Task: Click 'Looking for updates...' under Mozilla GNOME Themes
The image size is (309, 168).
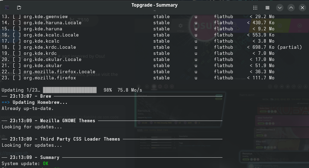Action: point(32,127)
